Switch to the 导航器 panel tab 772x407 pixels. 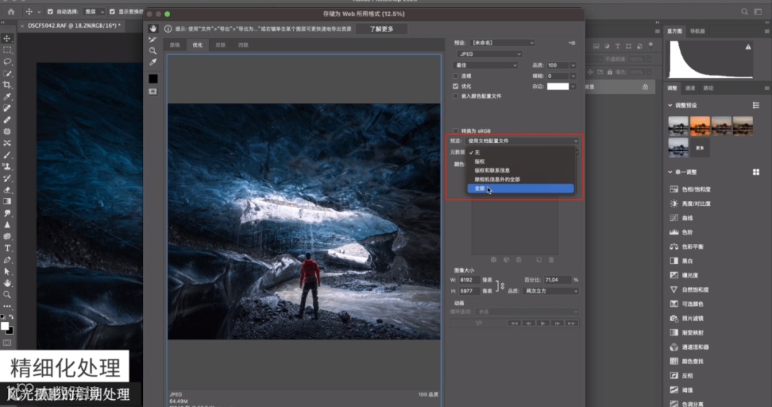[x=697, y=31]
